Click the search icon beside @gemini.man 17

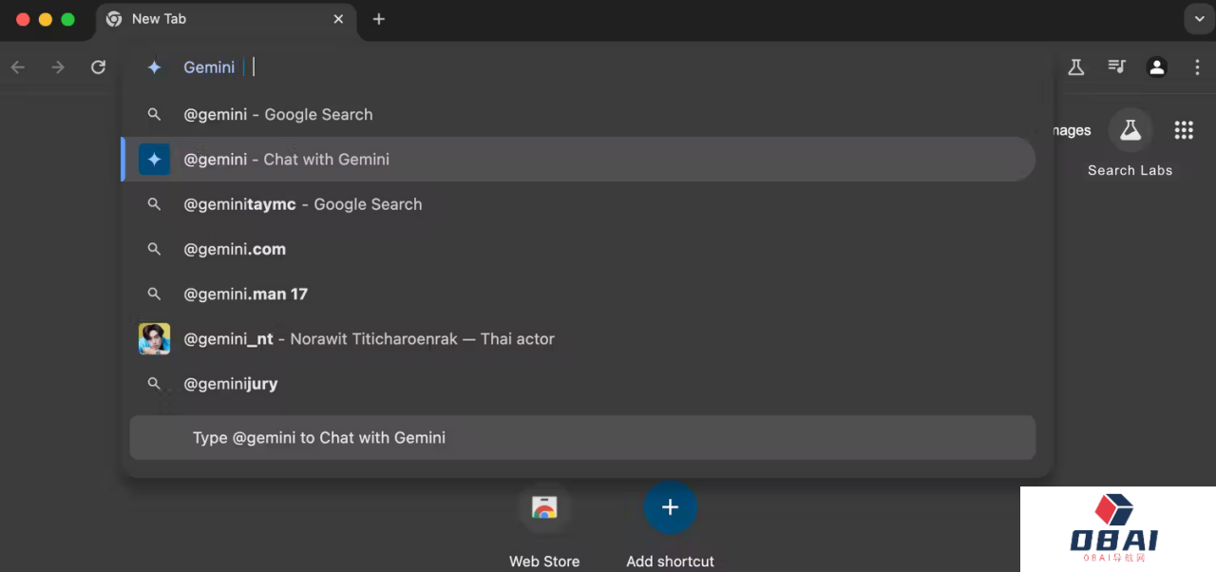(x=154, y=294)
